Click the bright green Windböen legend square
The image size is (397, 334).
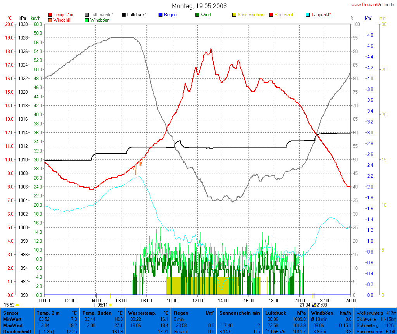tap(87, 20)
